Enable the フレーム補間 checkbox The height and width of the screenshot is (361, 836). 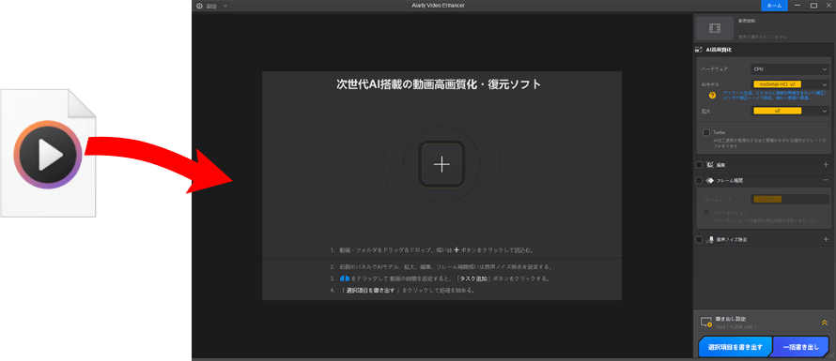tap(699, 180)
